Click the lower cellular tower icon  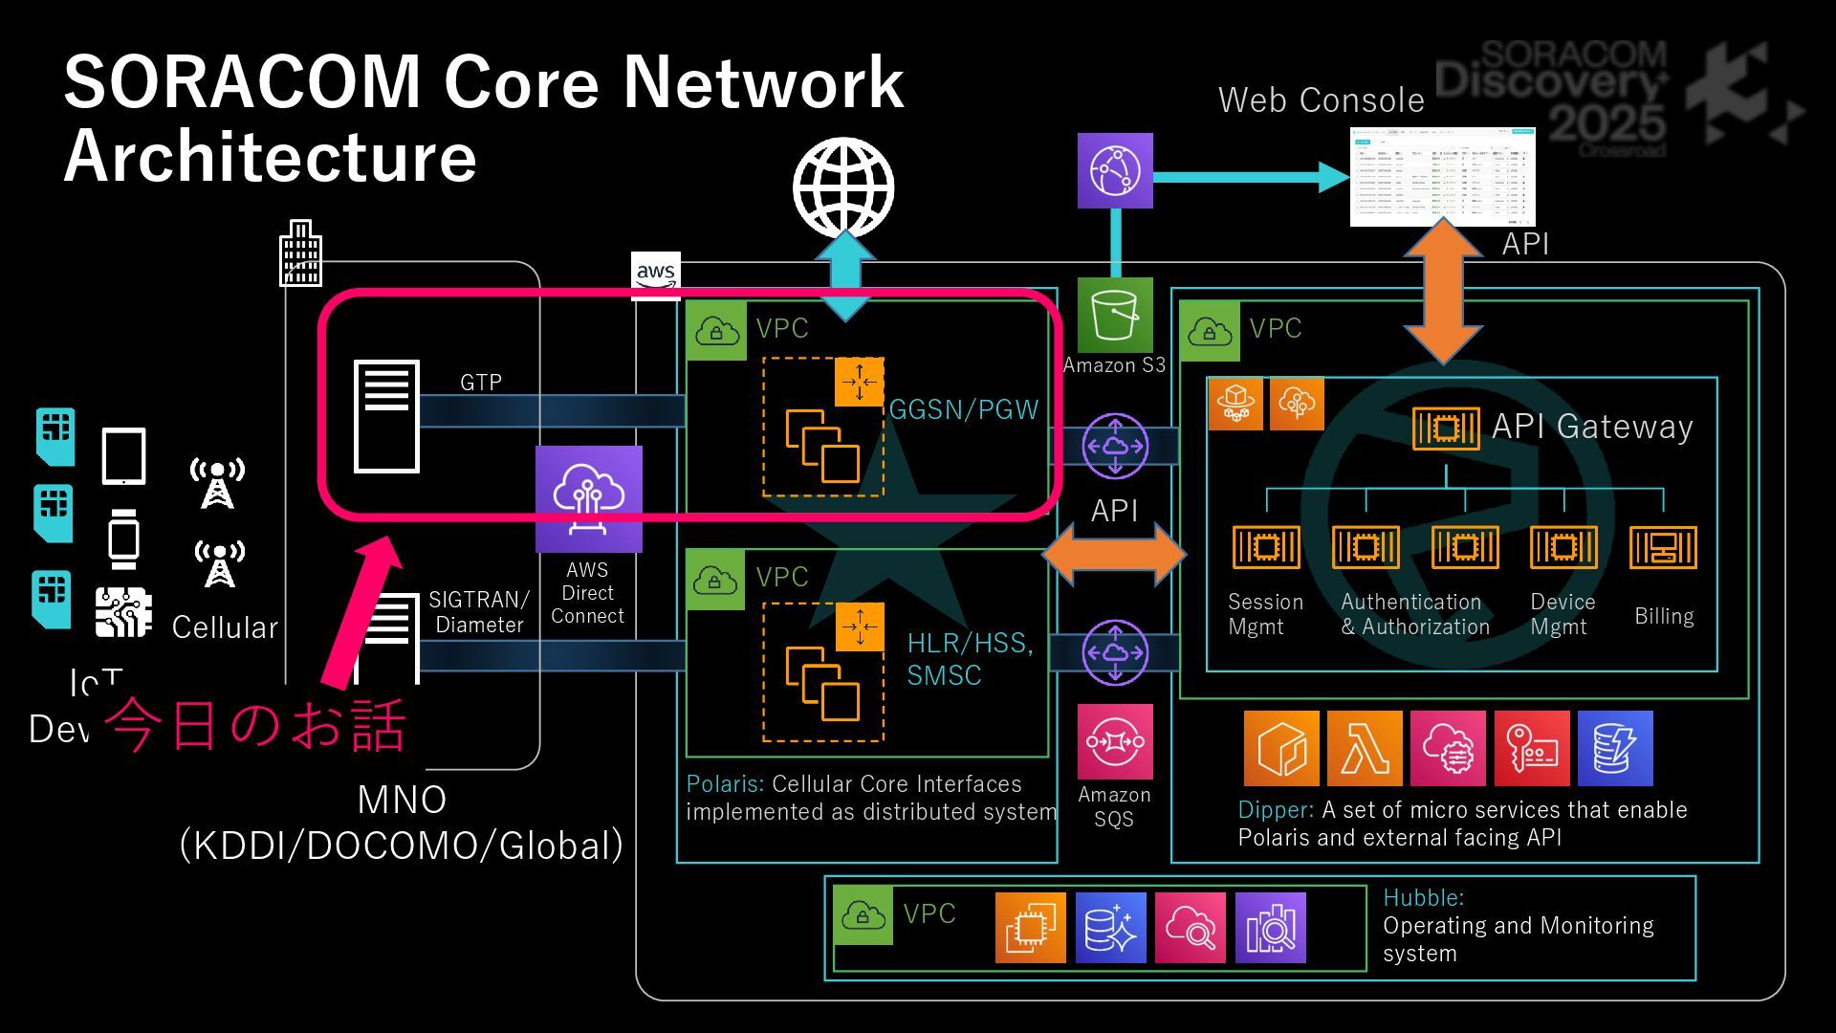point(220,564)
